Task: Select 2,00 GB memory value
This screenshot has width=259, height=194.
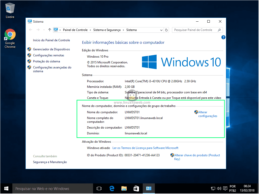Action: tap(130, 87)
